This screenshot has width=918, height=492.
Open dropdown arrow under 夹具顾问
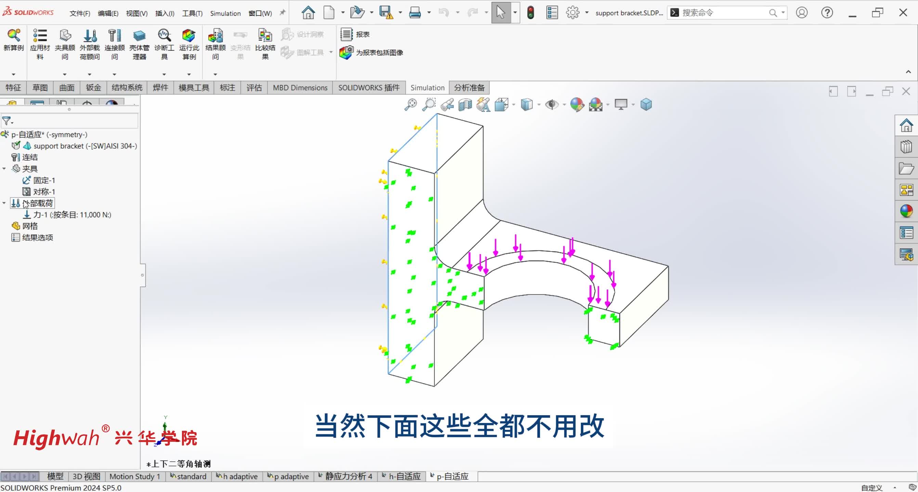65,74
